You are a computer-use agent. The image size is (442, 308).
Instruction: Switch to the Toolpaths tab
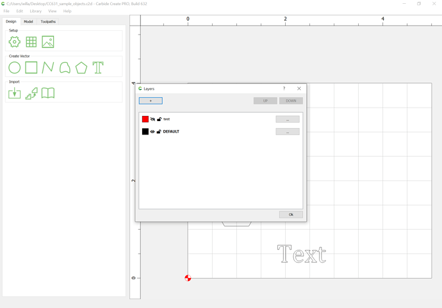point(48,22)
